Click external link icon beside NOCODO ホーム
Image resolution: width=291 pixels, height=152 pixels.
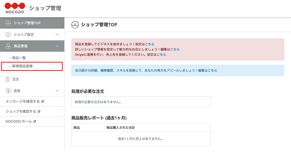click(x=35, y=122)
